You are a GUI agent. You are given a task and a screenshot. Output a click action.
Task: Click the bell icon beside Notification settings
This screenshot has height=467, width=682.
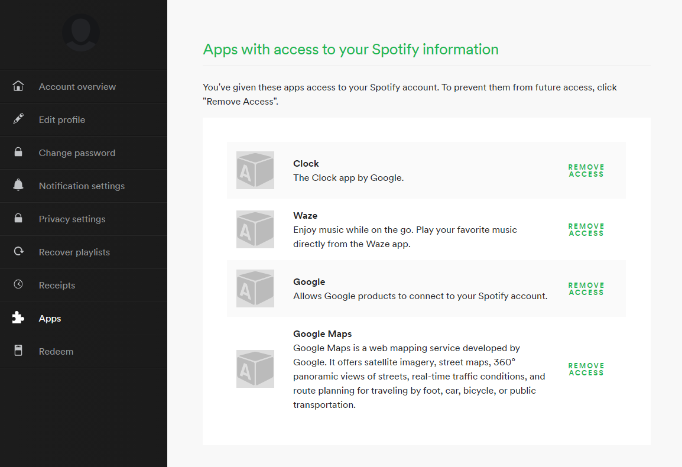coord(18,185)
